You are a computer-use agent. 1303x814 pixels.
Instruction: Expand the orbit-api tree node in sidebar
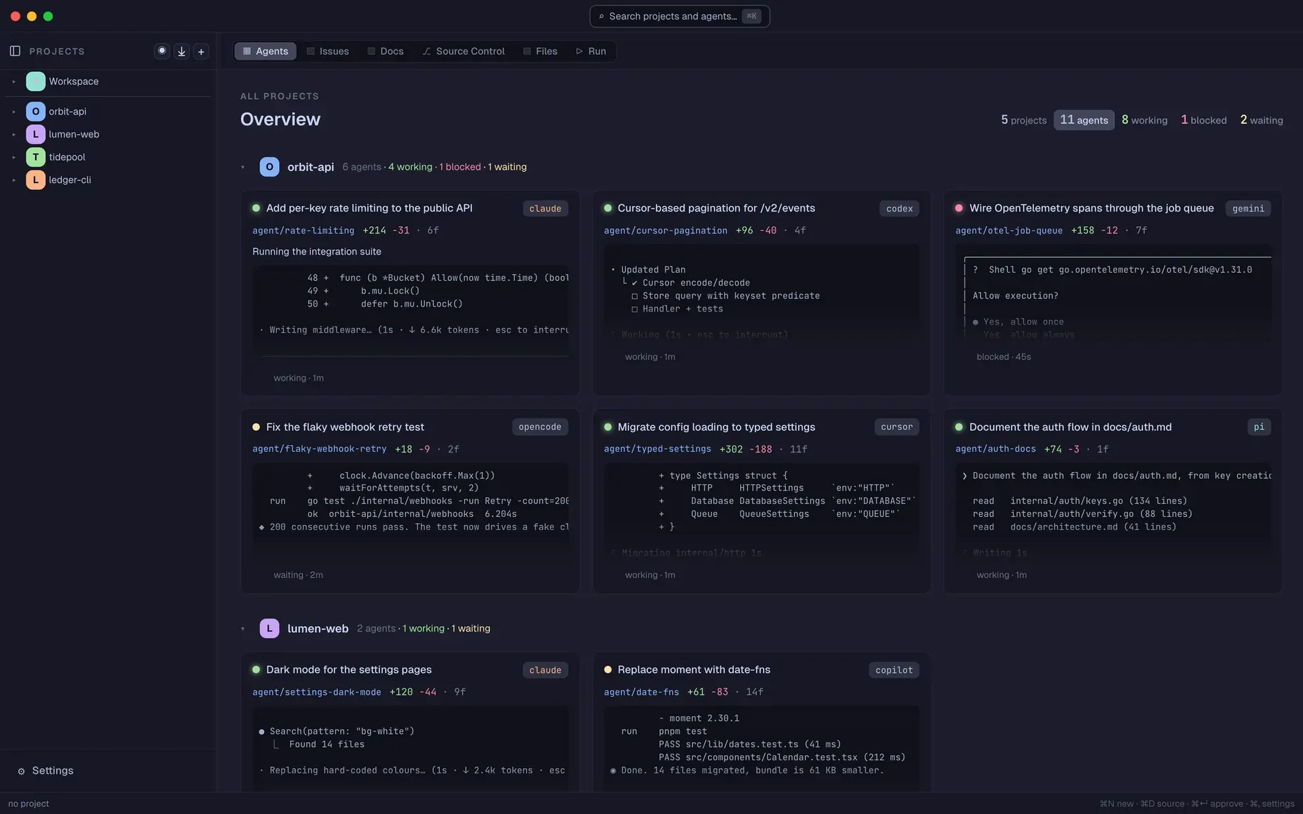[14, 111]
